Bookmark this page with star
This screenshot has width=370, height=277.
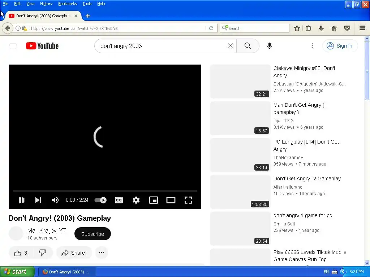tap(297, 28)
